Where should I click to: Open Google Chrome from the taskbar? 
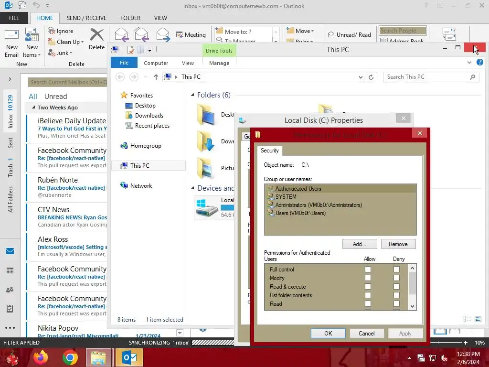[x=70, y=357]
